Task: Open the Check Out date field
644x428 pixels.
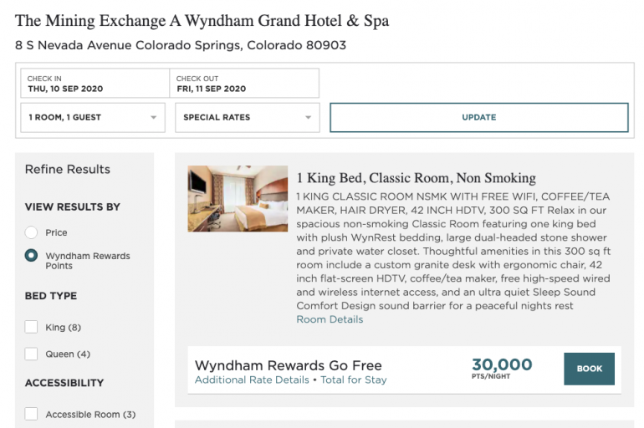Action: click(243, 84)
